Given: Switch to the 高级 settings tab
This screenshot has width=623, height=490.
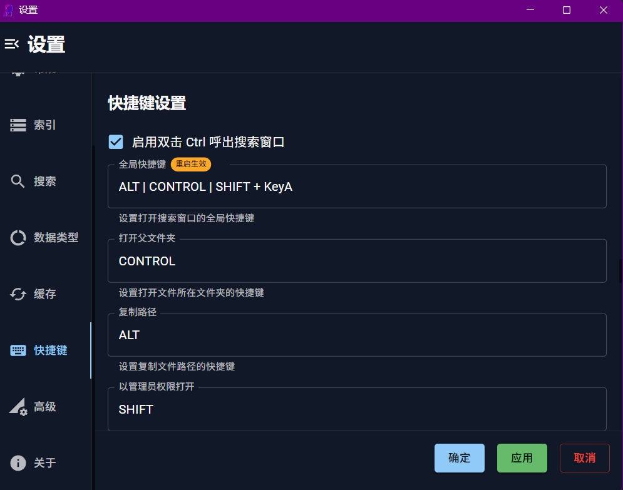Looking at the screenshot, I should [45, 407].
